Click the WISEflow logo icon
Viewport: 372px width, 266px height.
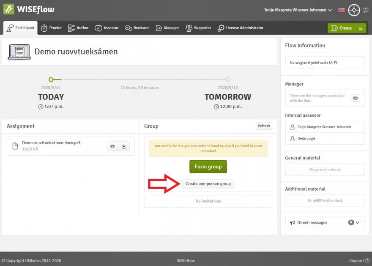pyautogui.click(x=9, y=9)
